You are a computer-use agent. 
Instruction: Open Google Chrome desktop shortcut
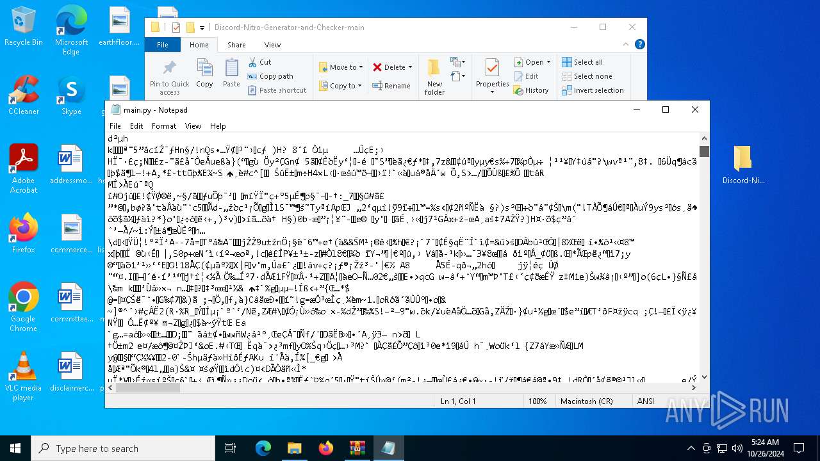click(x=23, y=307)
